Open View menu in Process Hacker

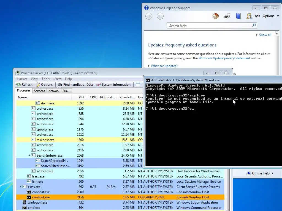pyautogui.click(x=34, y=79)
